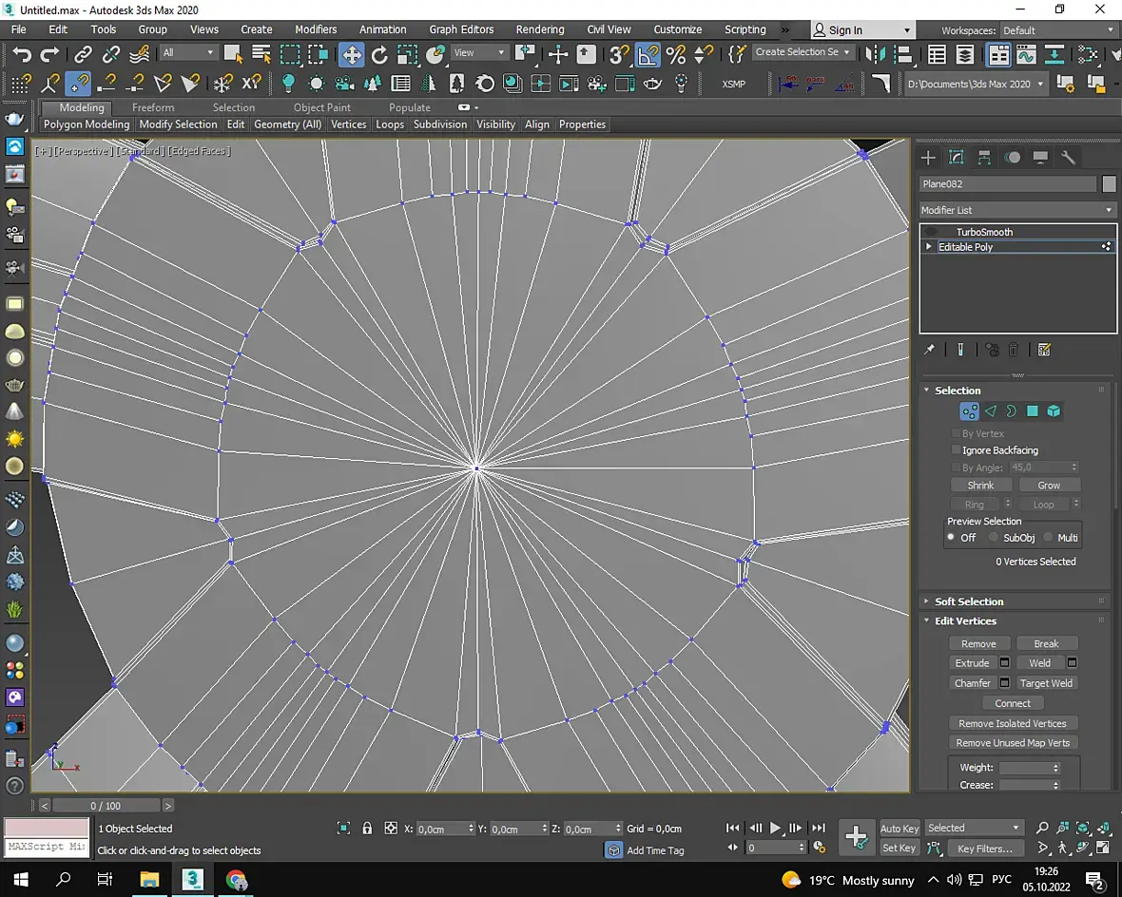1122x897 pixels.
Task: Expand the Editable Poly stack entry
Action: point(929,247)
